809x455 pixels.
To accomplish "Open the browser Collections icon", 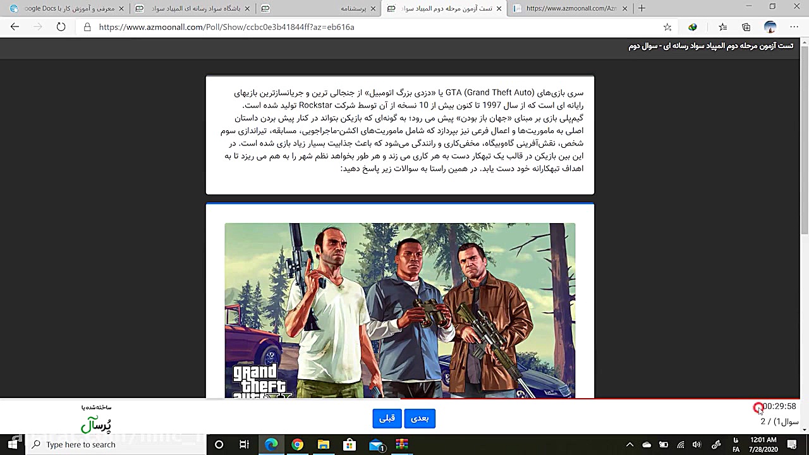I will point(748,27).
